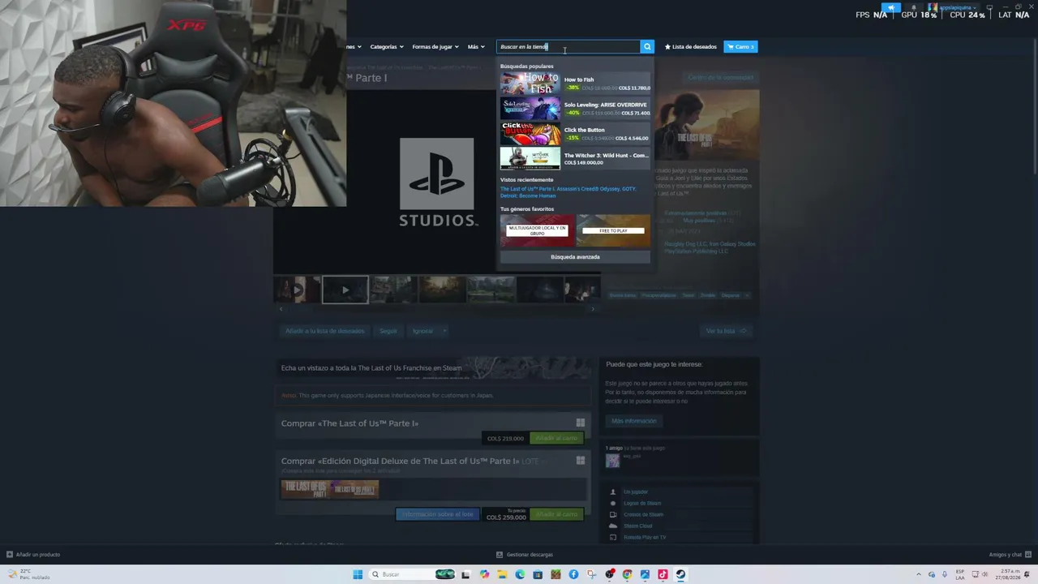Open The Last of Us Franchise banner

click(434, 368)
